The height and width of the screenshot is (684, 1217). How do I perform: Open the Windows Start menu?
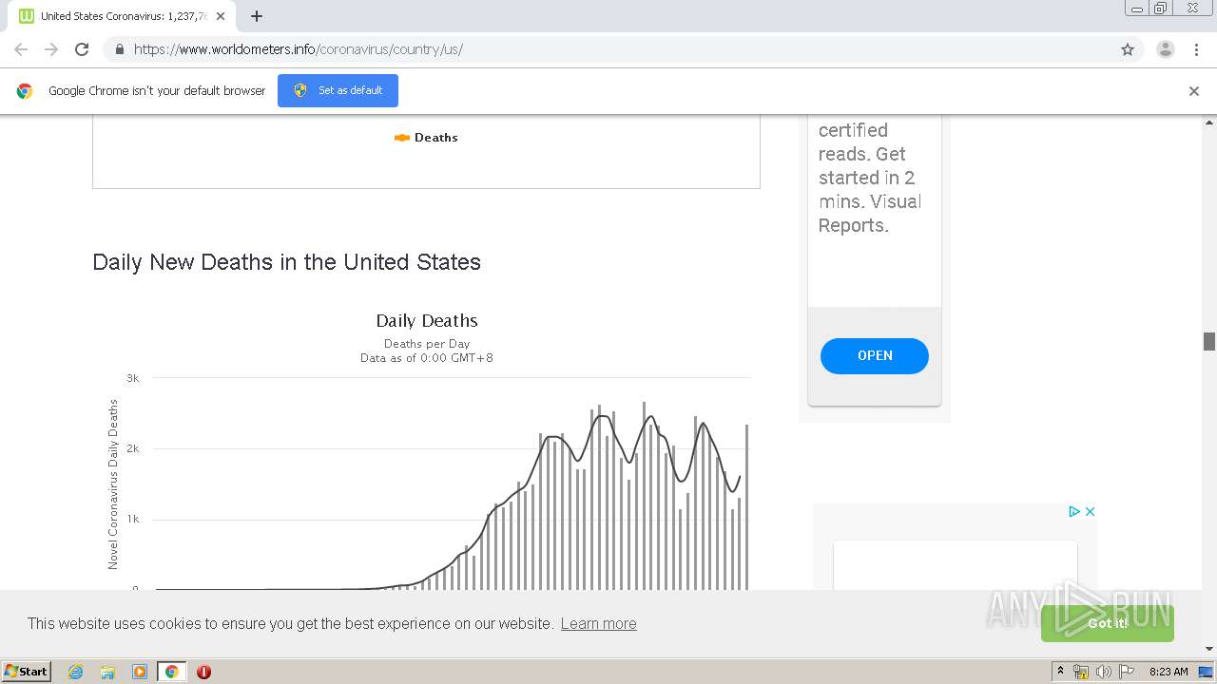coord(27,671)
